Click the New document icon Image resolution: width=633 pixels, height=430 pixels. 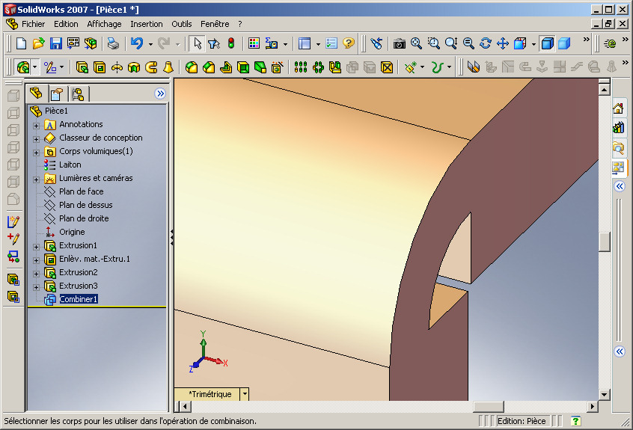[21, 43]
